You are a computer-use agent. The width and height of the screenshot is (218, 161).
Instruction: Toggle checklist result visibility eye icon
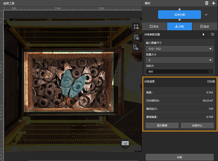(136, 37)
